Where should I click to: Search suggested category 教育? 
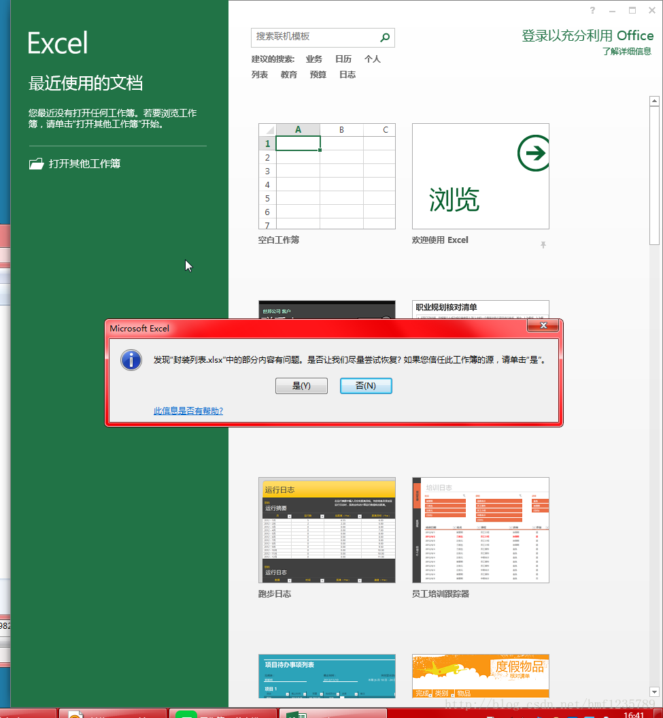click(x=289, y=75)
